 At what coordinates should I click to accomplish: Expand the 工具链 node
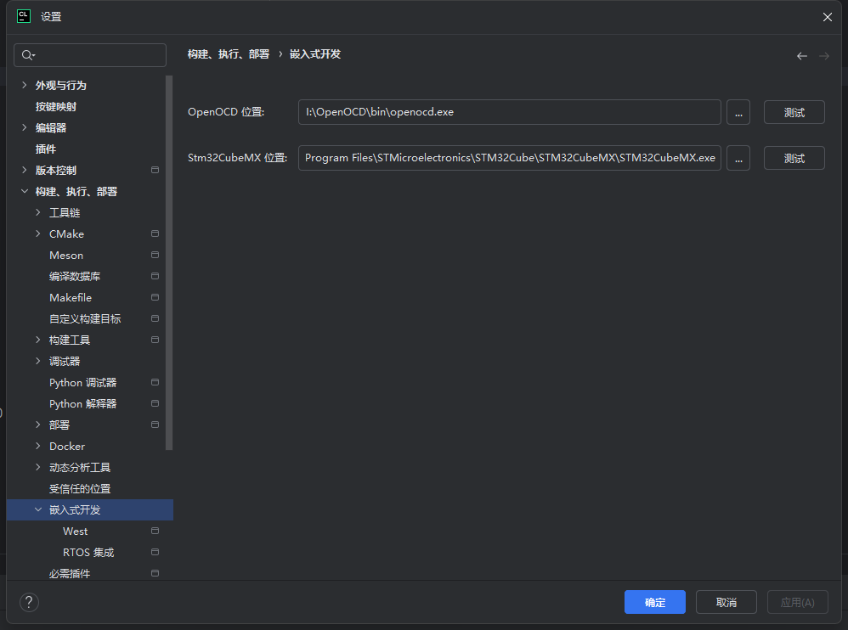[x=38, y=212]
